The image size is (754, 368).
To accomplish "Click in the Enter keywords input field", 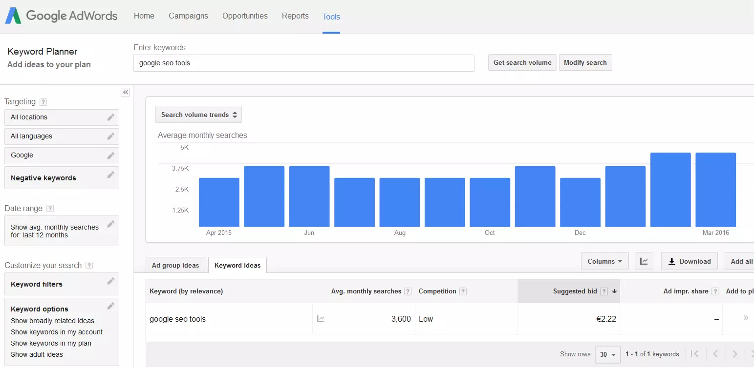I will pyautogui.click(x=303, y=63).
